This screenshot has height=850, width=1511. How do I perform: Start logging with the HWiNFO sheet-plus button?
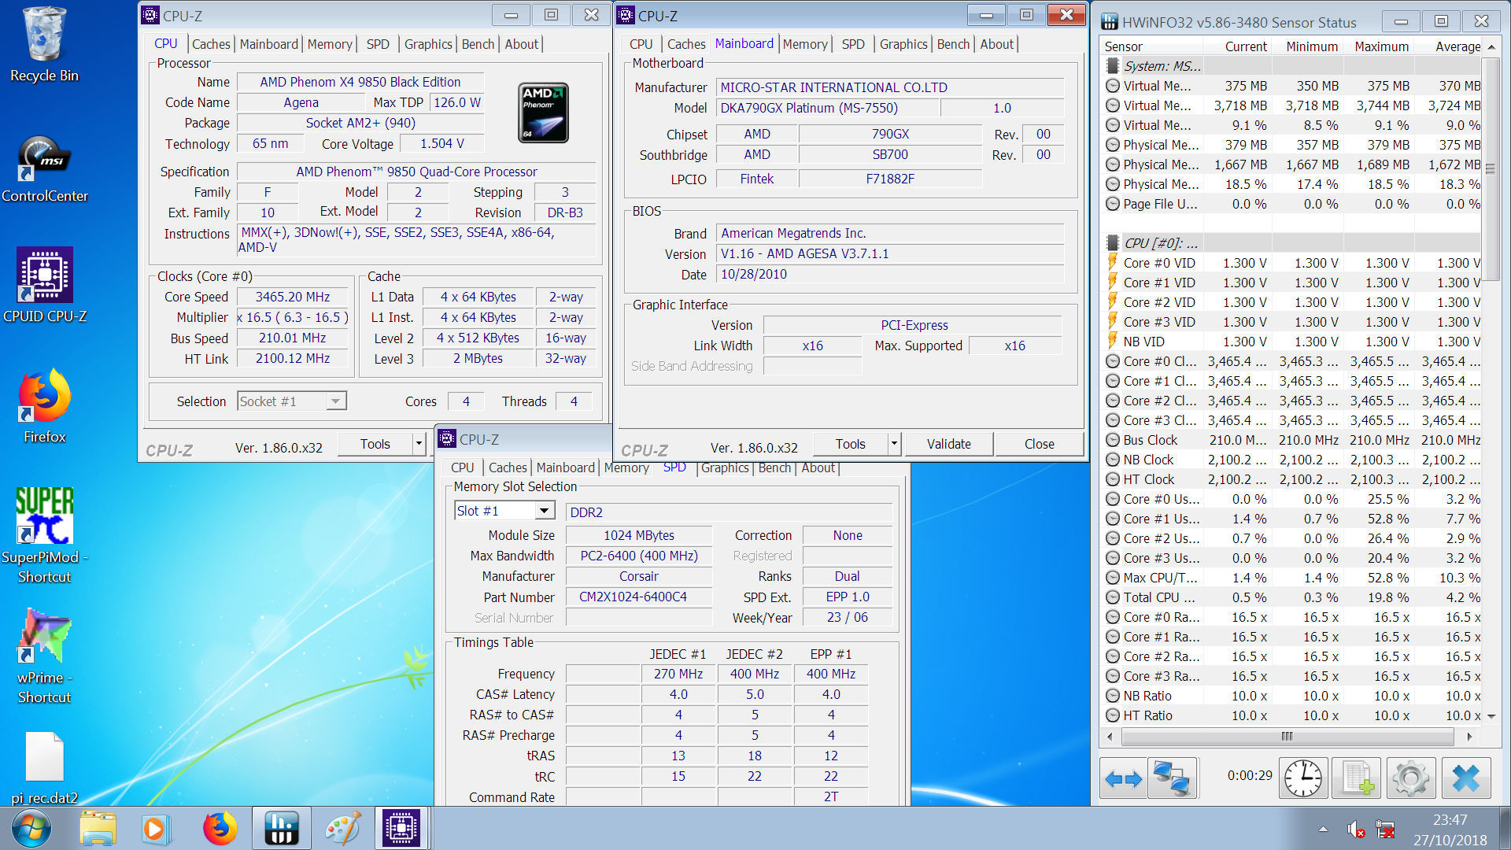(x=1358, y=778)
